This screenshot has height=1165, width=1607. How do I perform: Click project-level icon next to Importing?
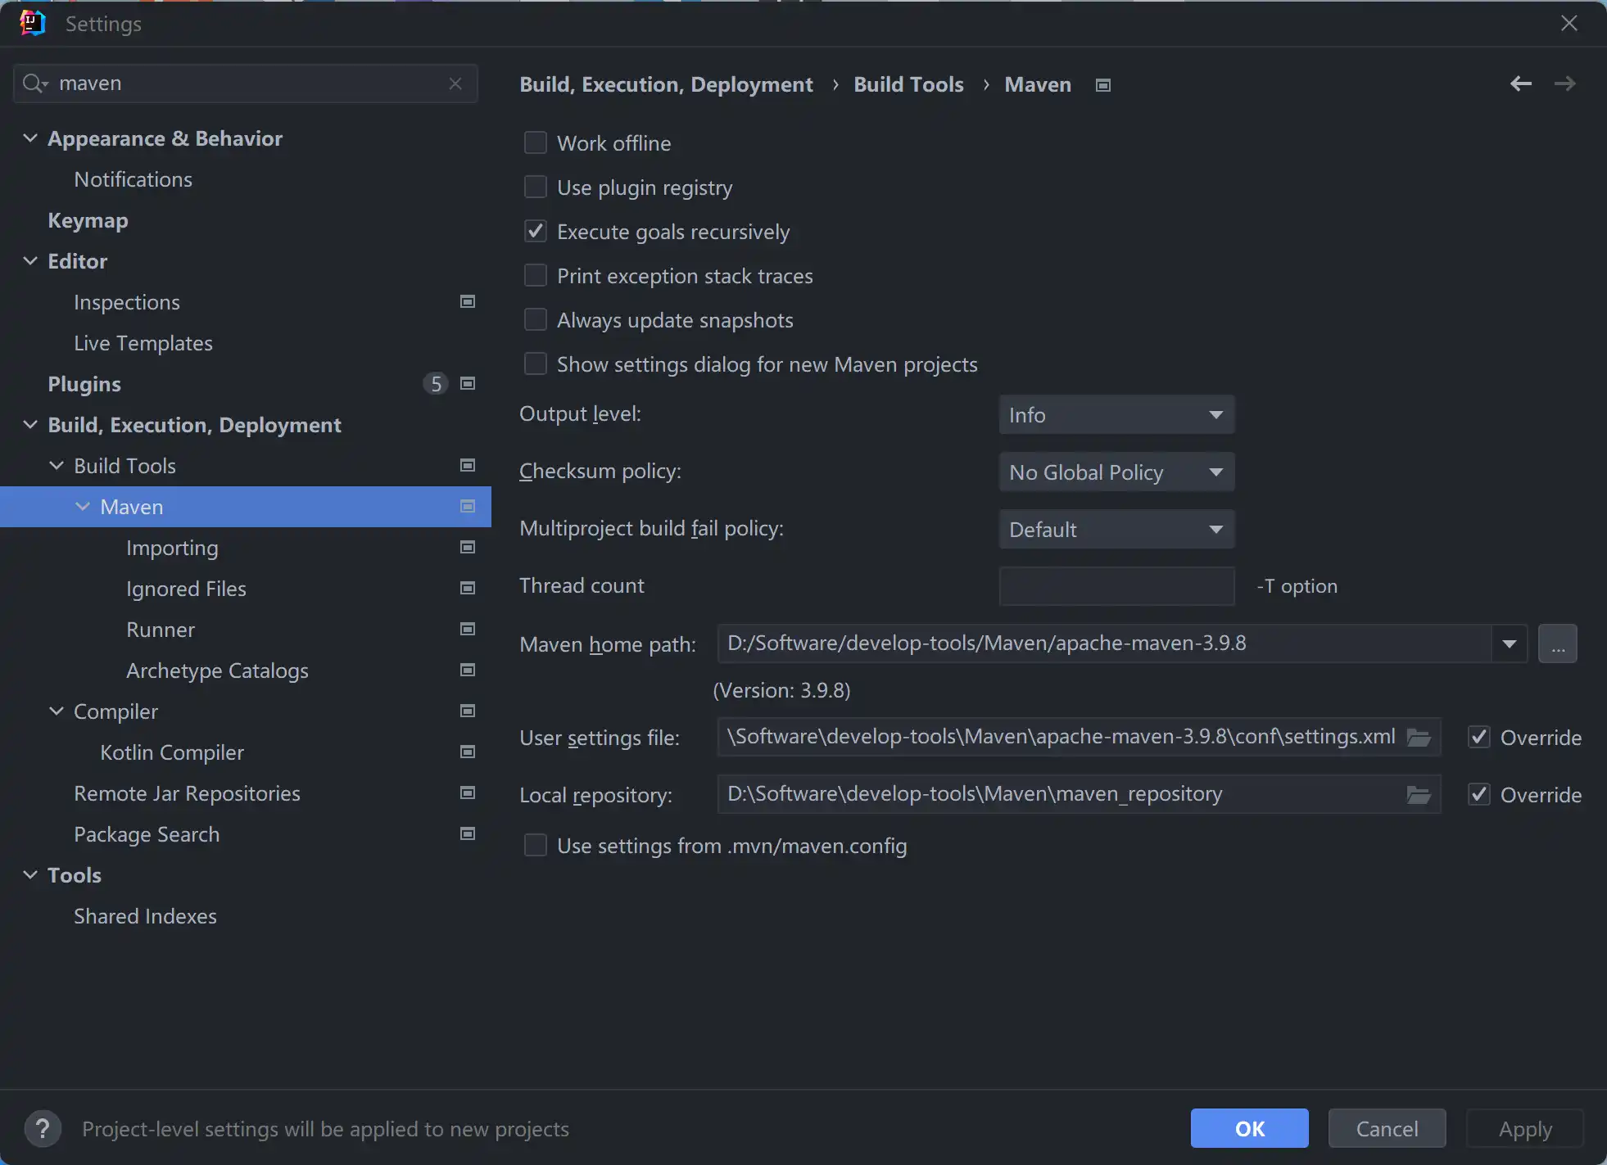tap(468, 547)
